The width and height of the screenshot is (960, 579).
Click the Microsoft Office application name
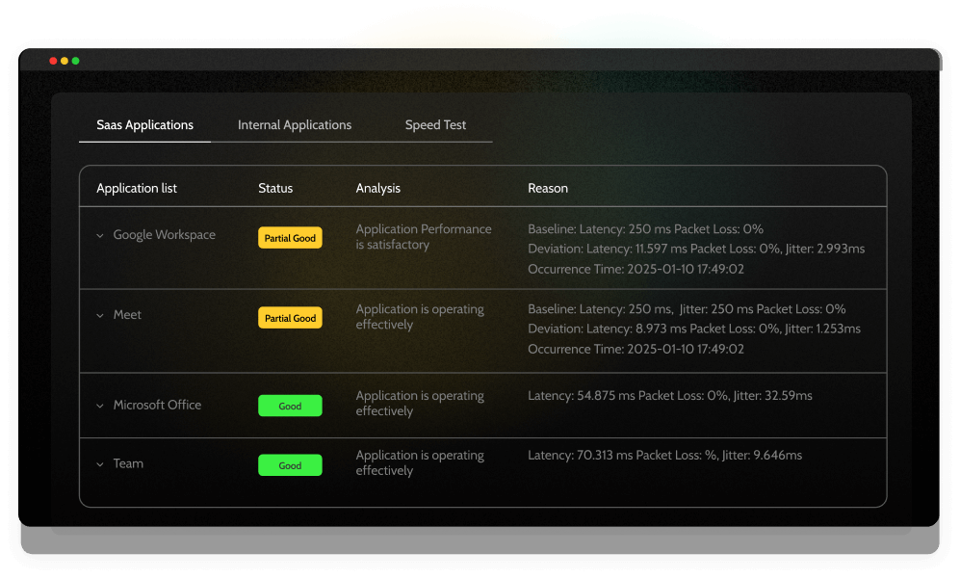[x=157, y=405]
